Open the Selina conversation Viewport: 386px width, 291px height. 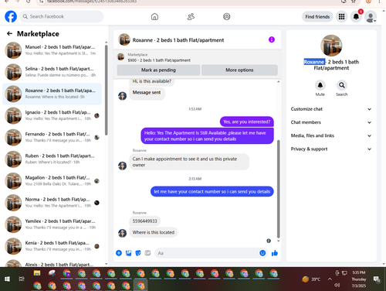point(52,72)
